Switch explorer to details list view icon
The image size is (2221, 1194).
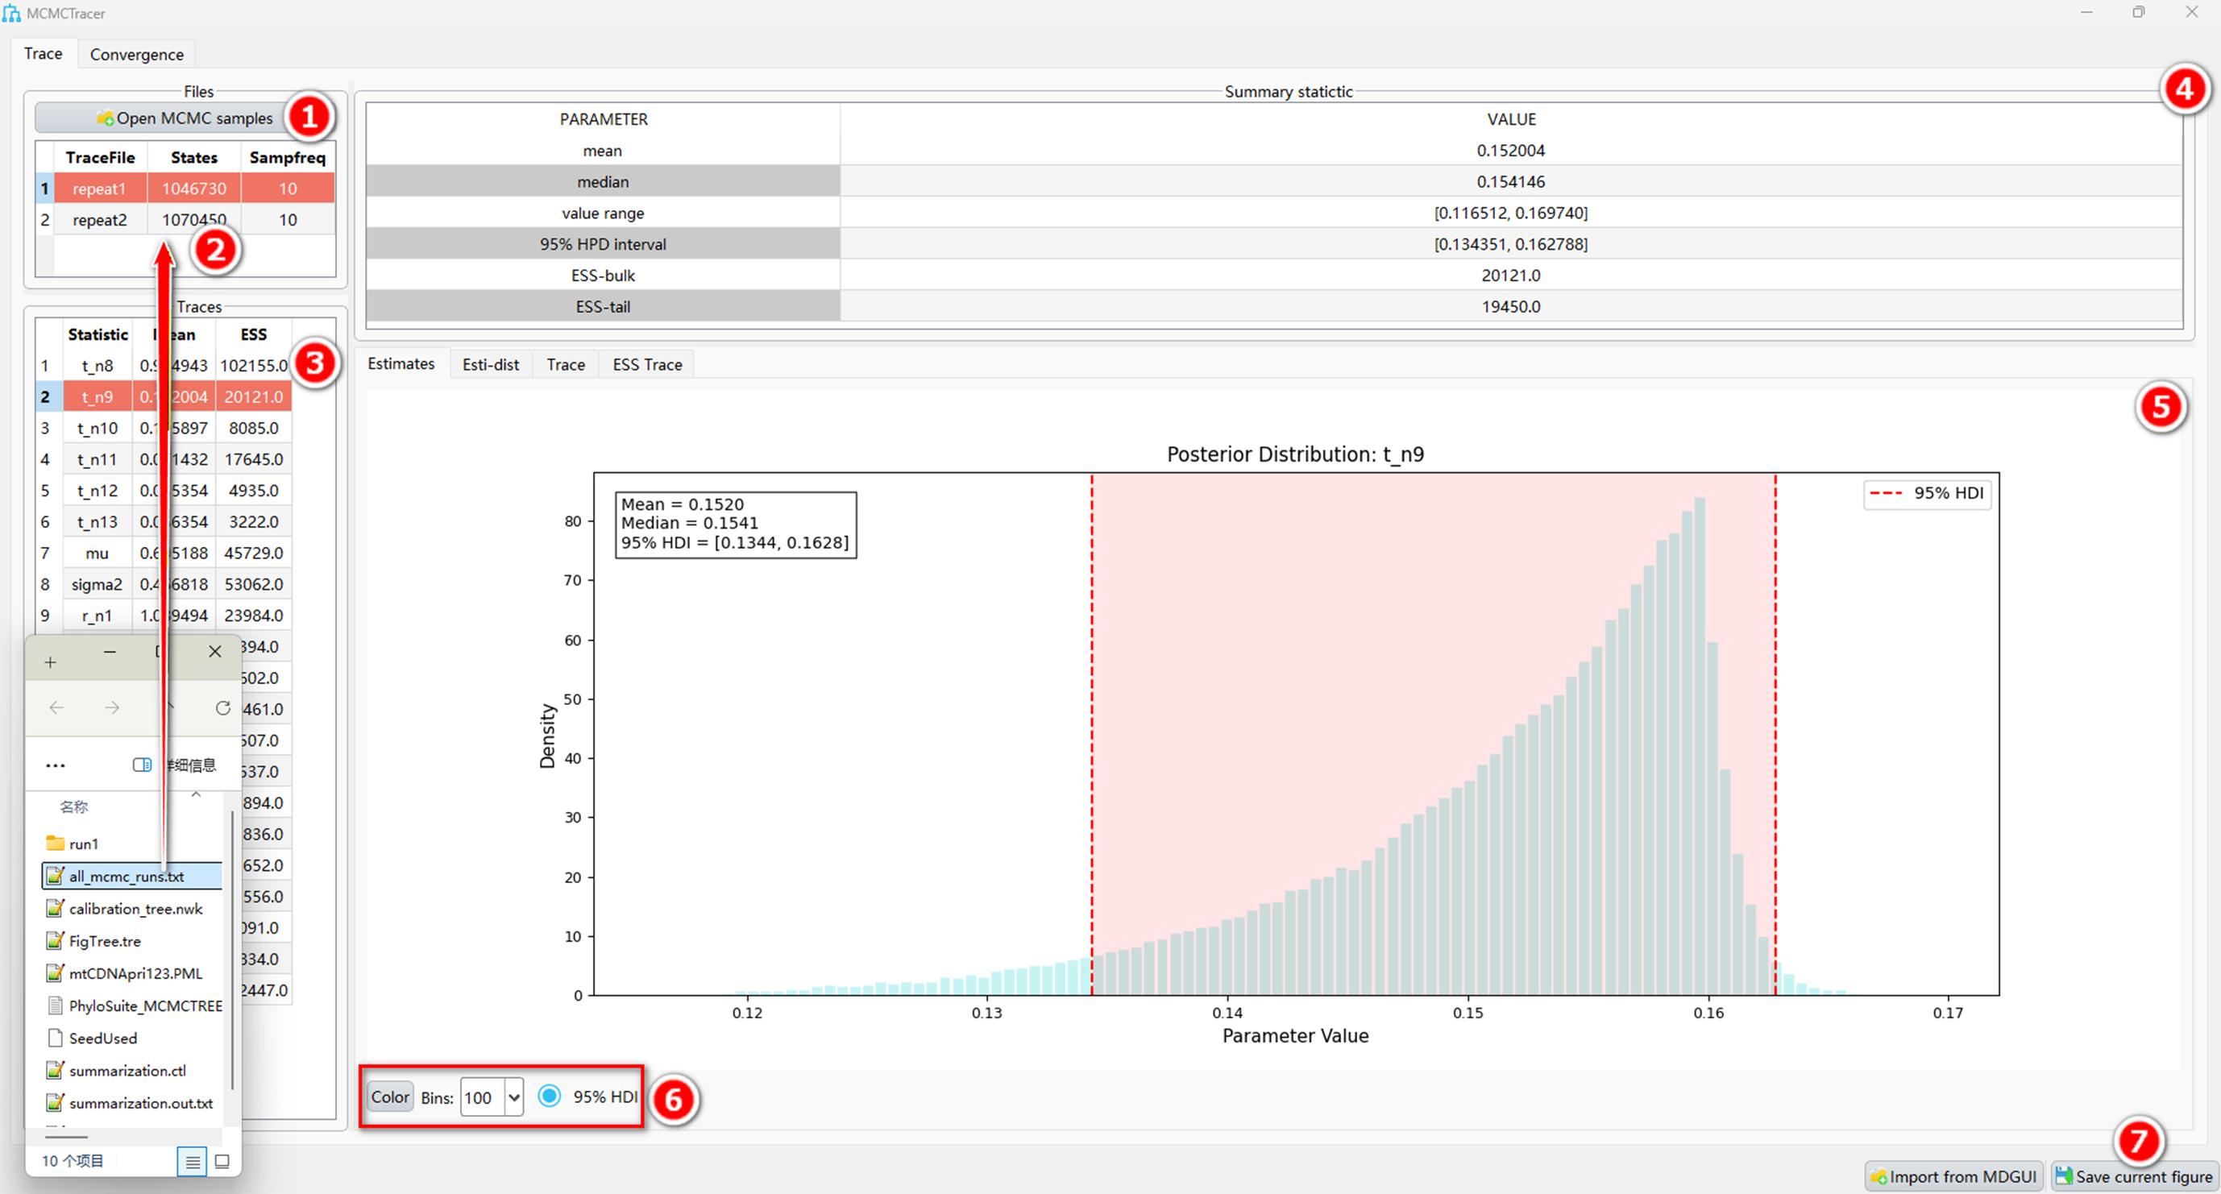[x=193, y=1161]
